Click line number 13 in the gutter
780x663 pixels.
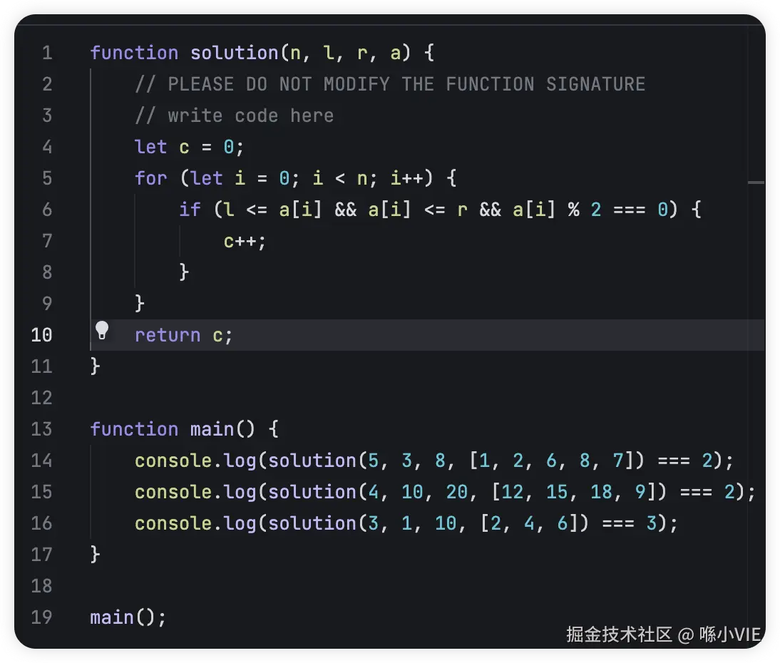42,429
